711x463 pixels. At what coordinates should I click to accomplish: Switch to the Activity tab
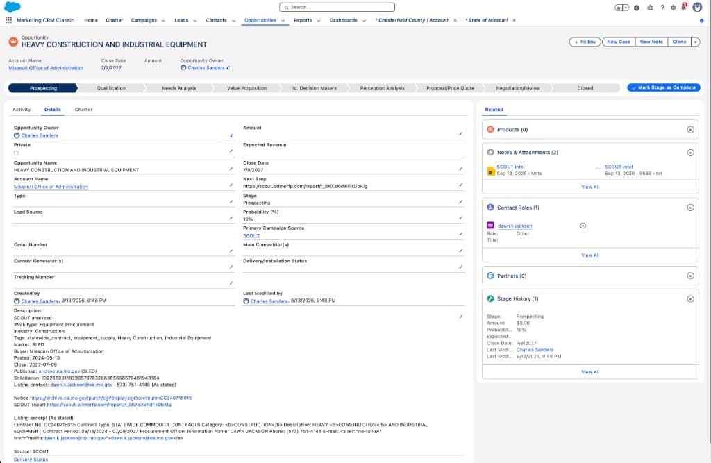point(22,110)
